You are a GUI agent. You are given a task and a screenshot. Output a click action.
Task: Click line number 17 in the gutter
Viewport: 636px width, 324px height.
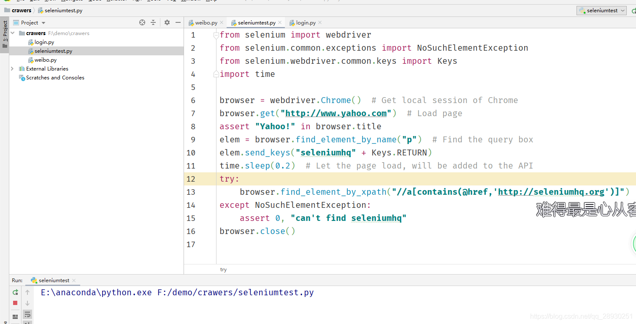point(191,244)
